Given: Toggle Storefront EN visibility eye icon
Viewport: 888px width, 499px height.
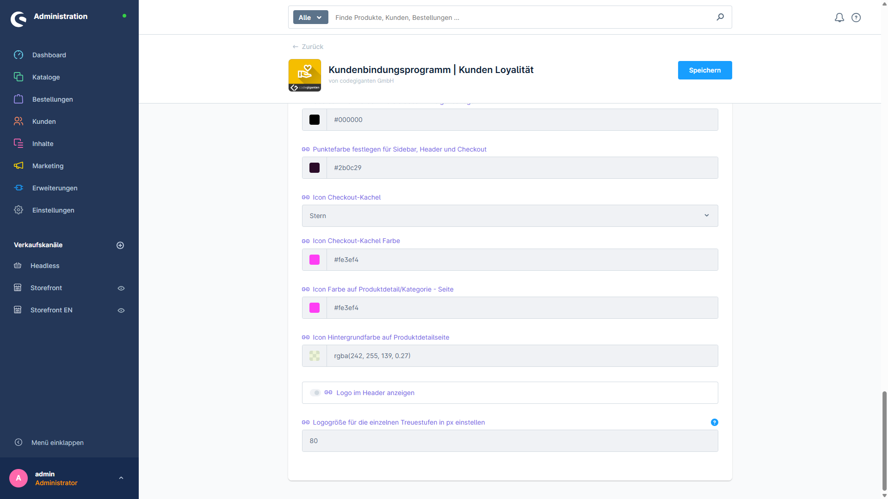Looking at the screenshot, I should pos(121,310).
